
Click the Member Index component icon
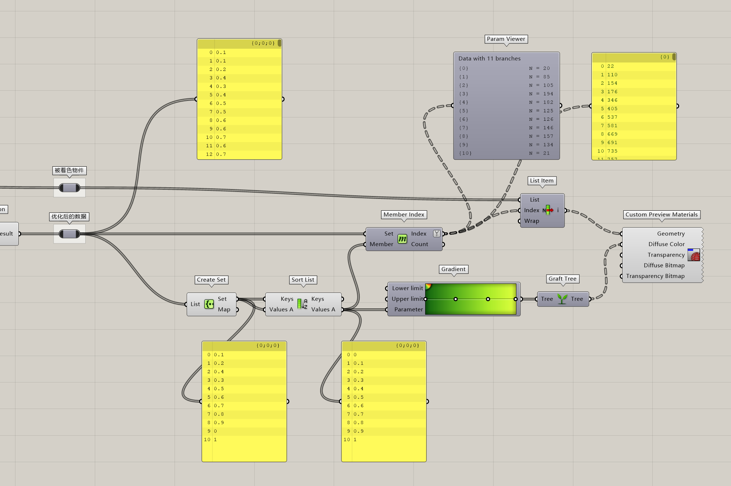(x=402, y=239)
